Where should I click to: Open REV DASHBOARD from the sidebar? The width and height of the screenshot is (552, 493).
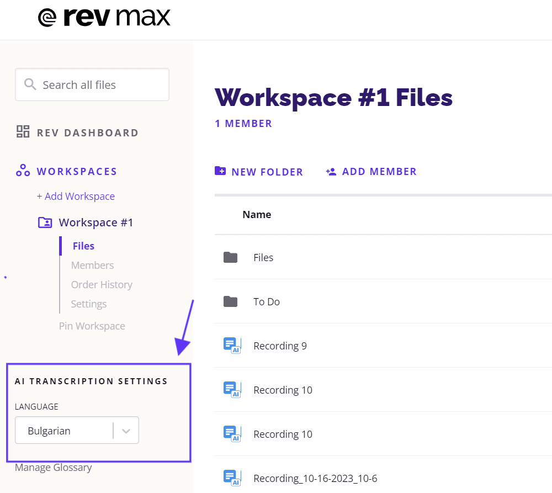point(88,132)
